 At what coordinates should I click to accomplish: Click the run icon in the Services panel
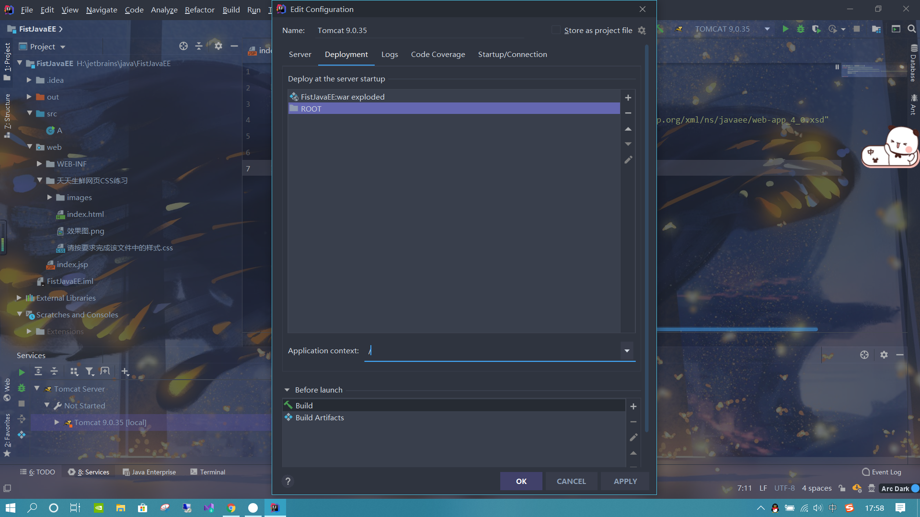point(22,372)
